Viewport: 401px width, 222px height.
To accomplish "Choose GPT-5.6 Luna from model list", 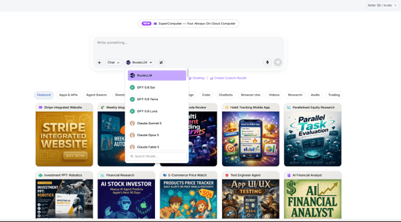I will click(157, 111).
